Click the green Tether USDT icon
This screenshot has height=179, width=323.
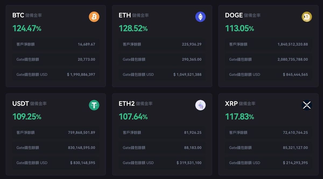click(x=94, y=105)
